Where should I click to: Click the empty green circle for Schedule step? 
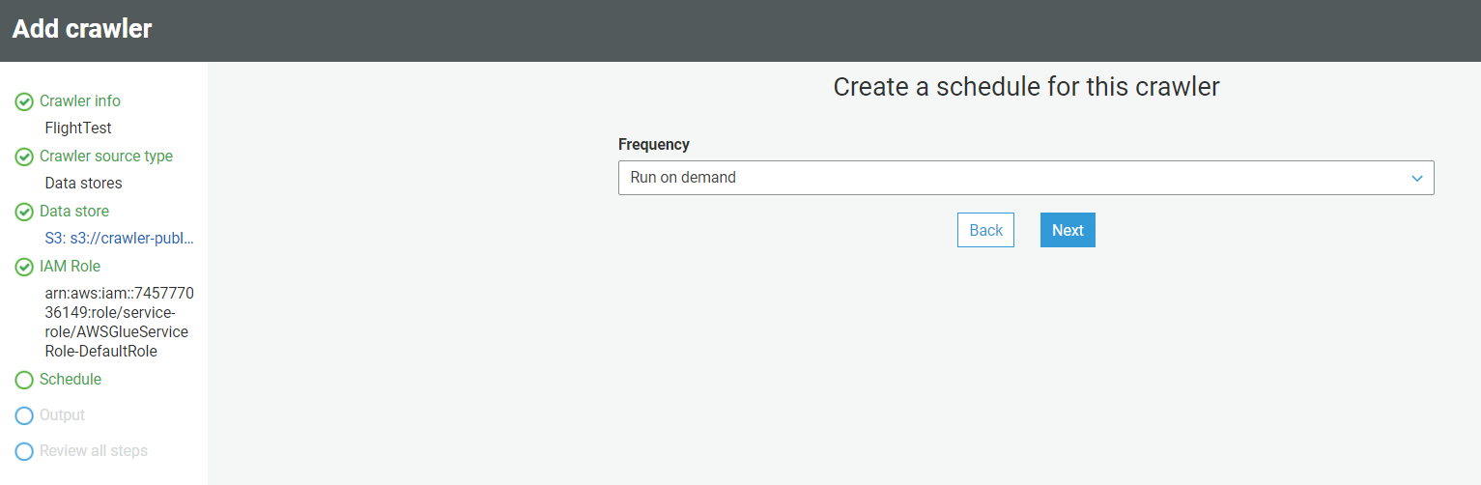24,380
